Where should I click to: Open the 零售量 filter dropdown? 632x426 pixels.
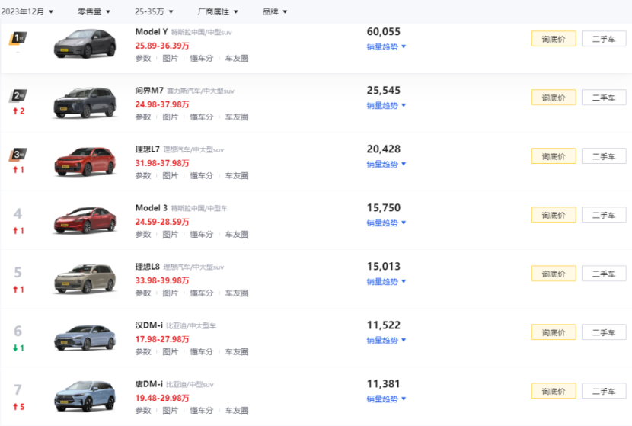tap(94, 11)
